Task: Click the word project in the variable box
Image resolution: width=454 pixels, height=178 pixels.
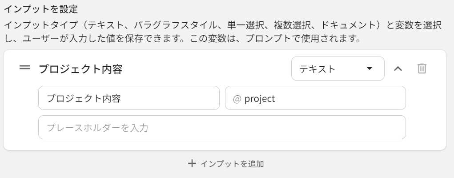Action: pos(260,98)
